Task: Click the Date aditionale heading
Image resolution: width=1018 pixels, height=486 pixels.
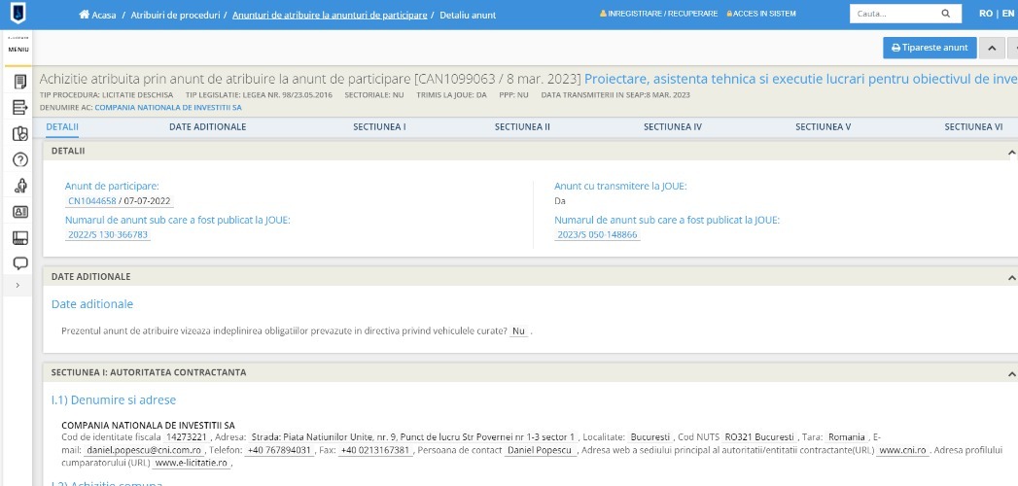Action: pyautogui.click(x=92, y=304)
